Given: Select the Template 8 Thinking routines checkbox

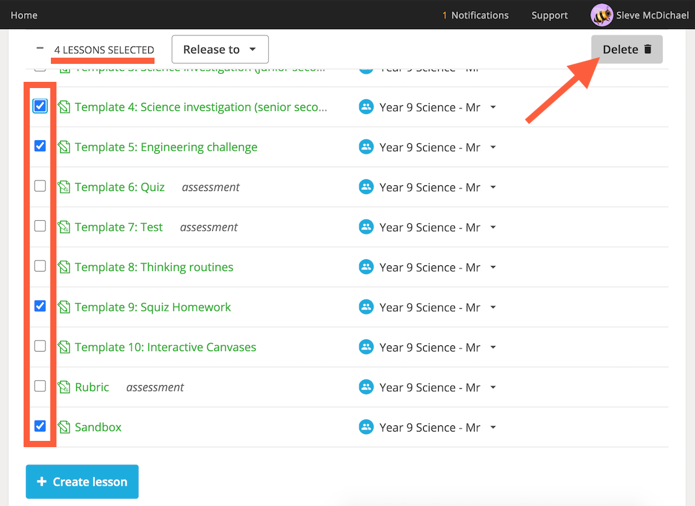Looking at the screenshot, I should pos(40,266).
